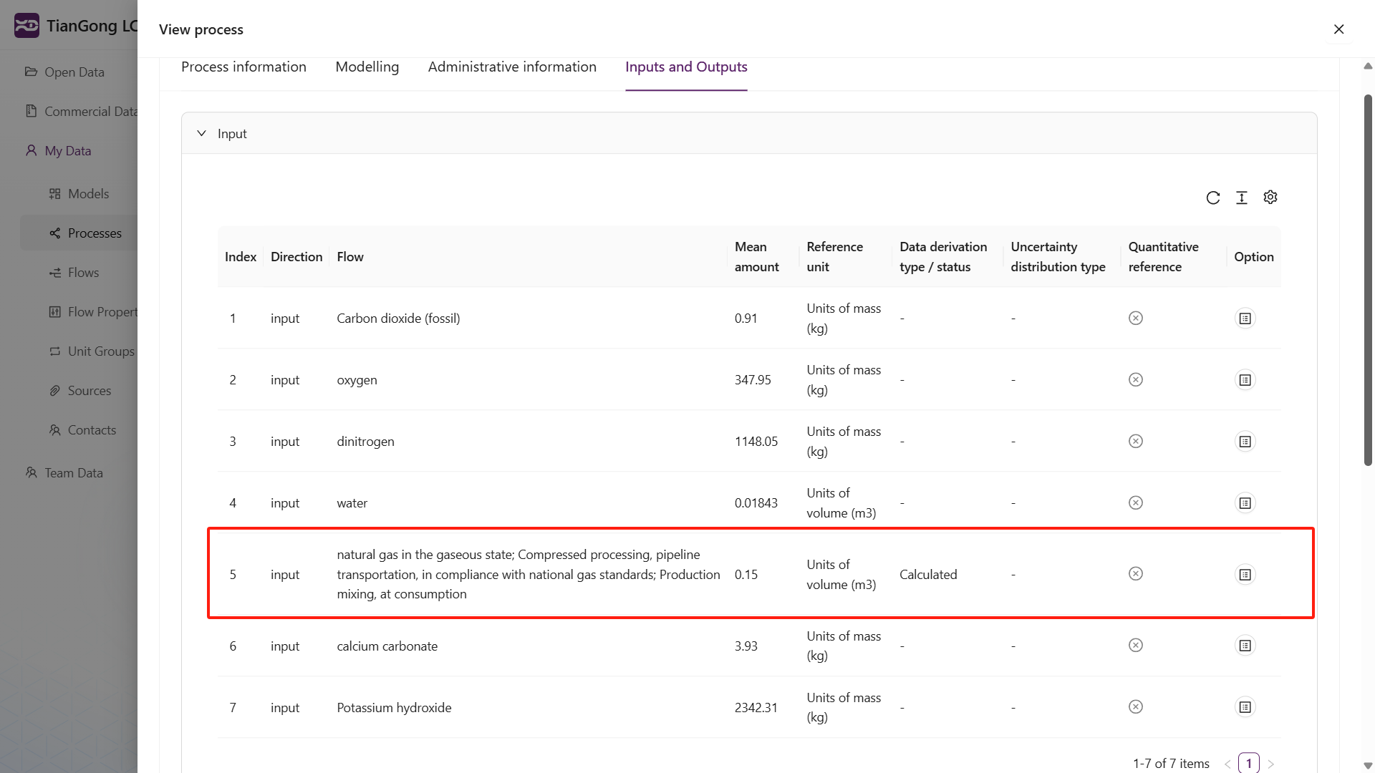The height and width of the screenshot is (773, 1375).
Task: Open view details icon for Carbon dioxide row
Action: [1245, 319]
